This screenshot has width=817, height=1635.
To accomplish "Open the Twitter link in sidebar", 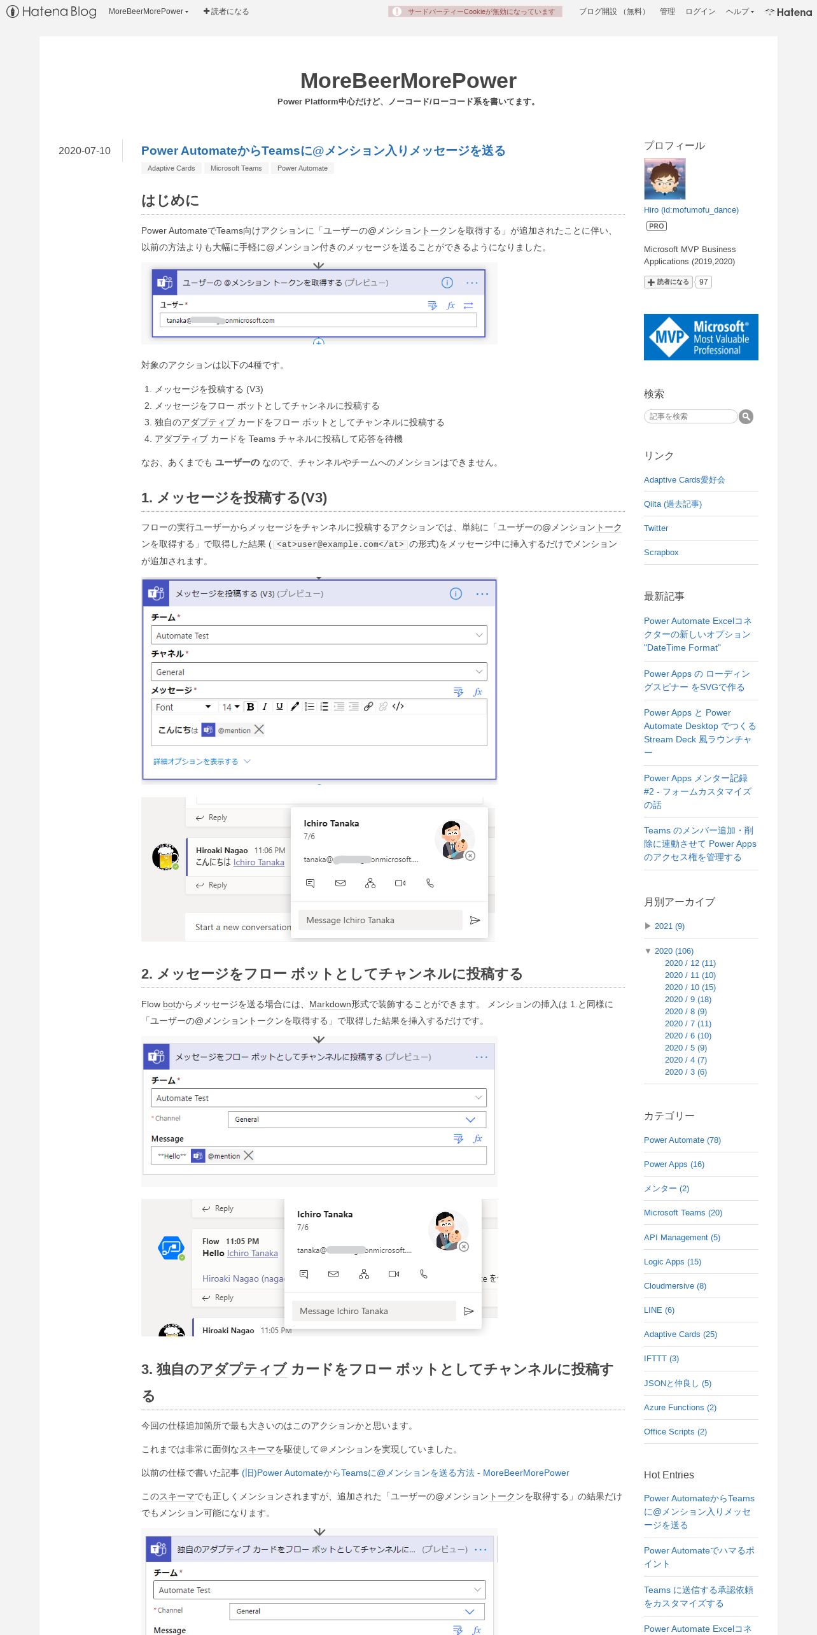I will coord(656,528).
